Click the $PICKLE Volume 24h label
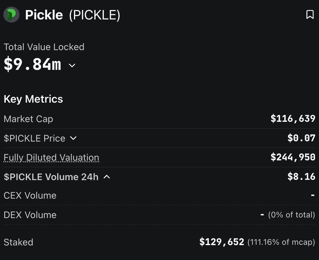The width and height of the screenshot is (319, 260). [51, 177]
